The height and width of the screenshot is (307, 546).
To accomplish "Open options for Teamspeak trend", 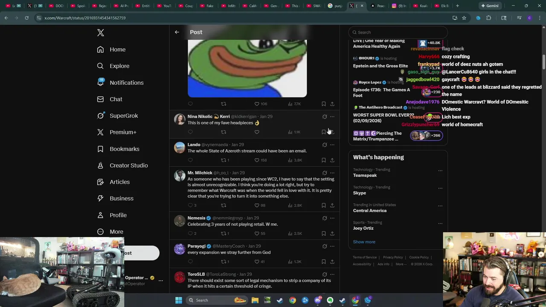I will [440, 171].
